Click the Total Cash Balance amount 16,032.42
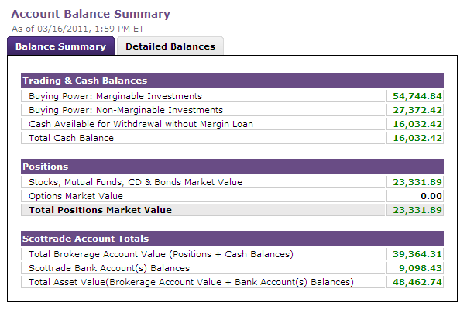 click(x=417, y=138)
